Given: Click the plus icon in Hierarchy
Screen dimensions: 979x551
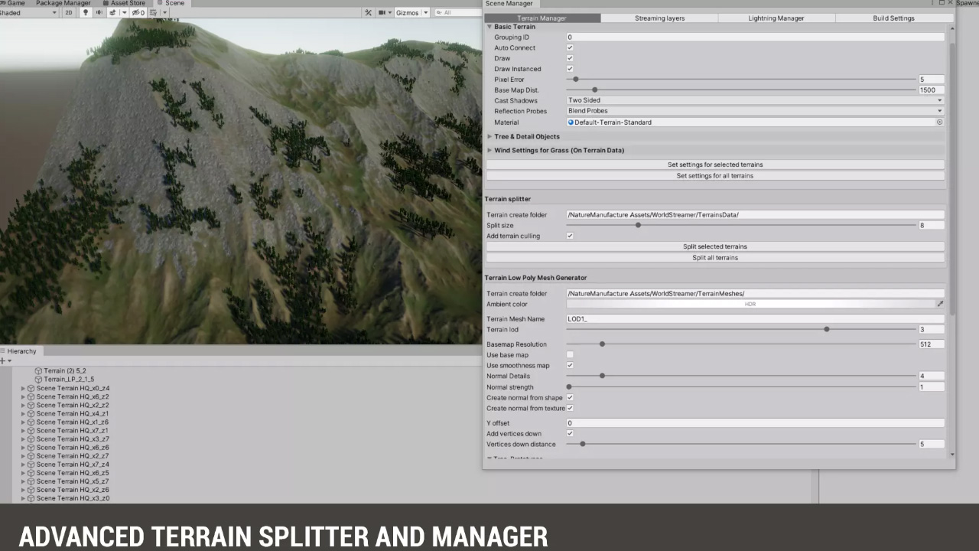Looking at the screenshot, I should click(4, 360).
